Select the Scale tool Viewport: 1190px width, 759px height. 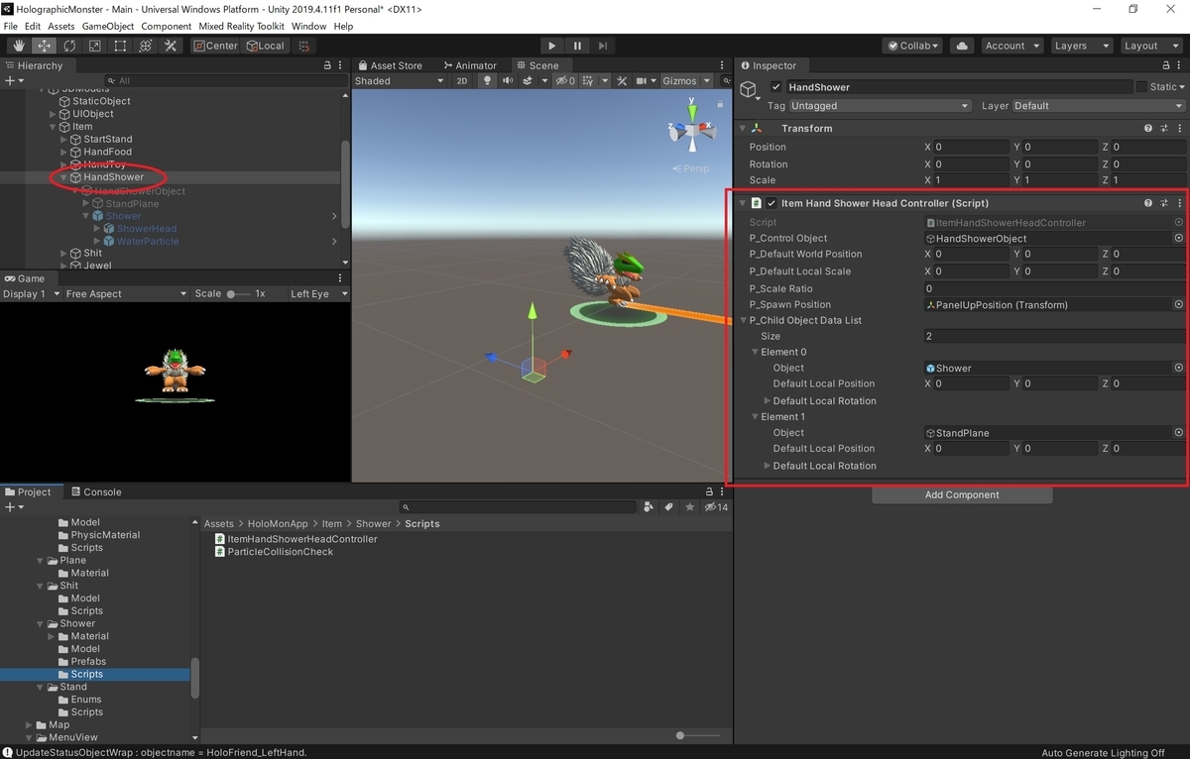coord(94,46)
